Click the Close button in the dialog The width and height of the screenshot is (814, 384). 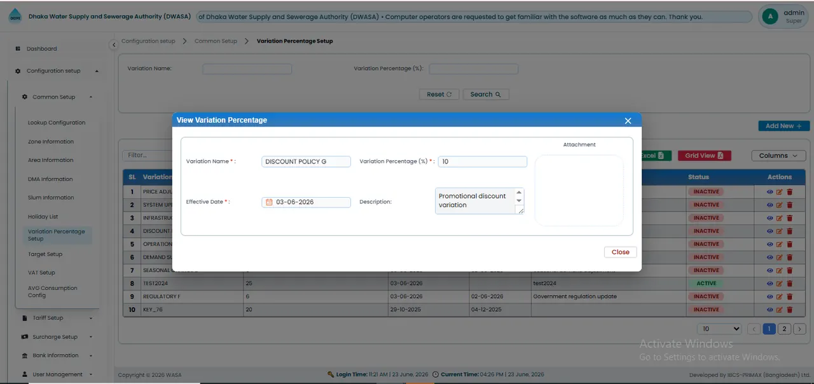[x=620, y=252]
